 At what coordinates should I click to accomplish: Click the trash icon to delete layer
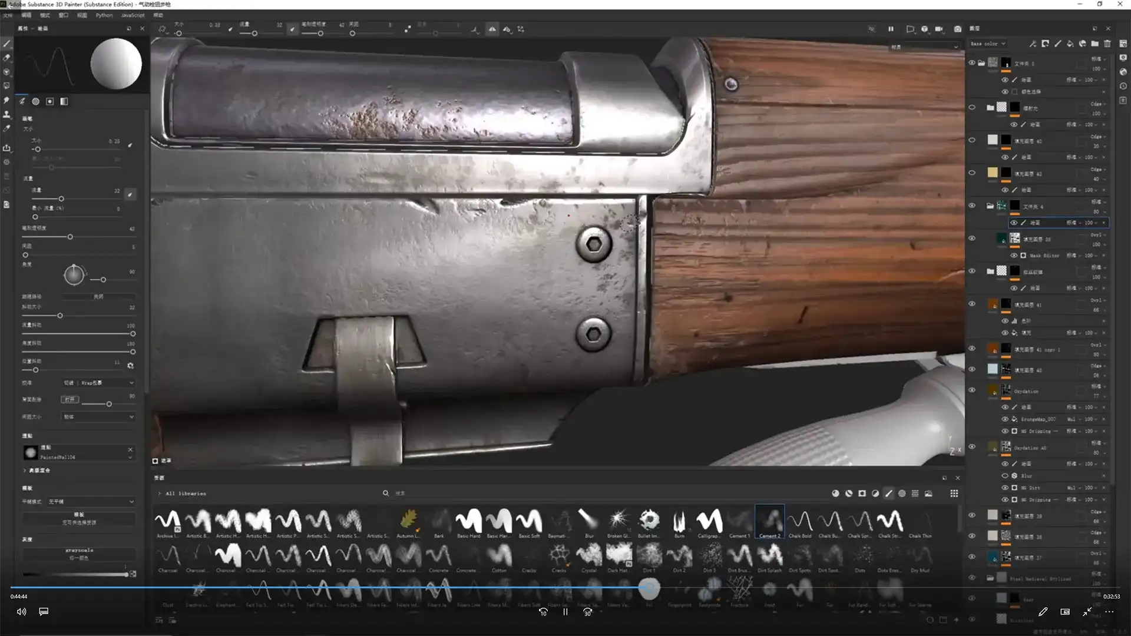(1107, 44)
